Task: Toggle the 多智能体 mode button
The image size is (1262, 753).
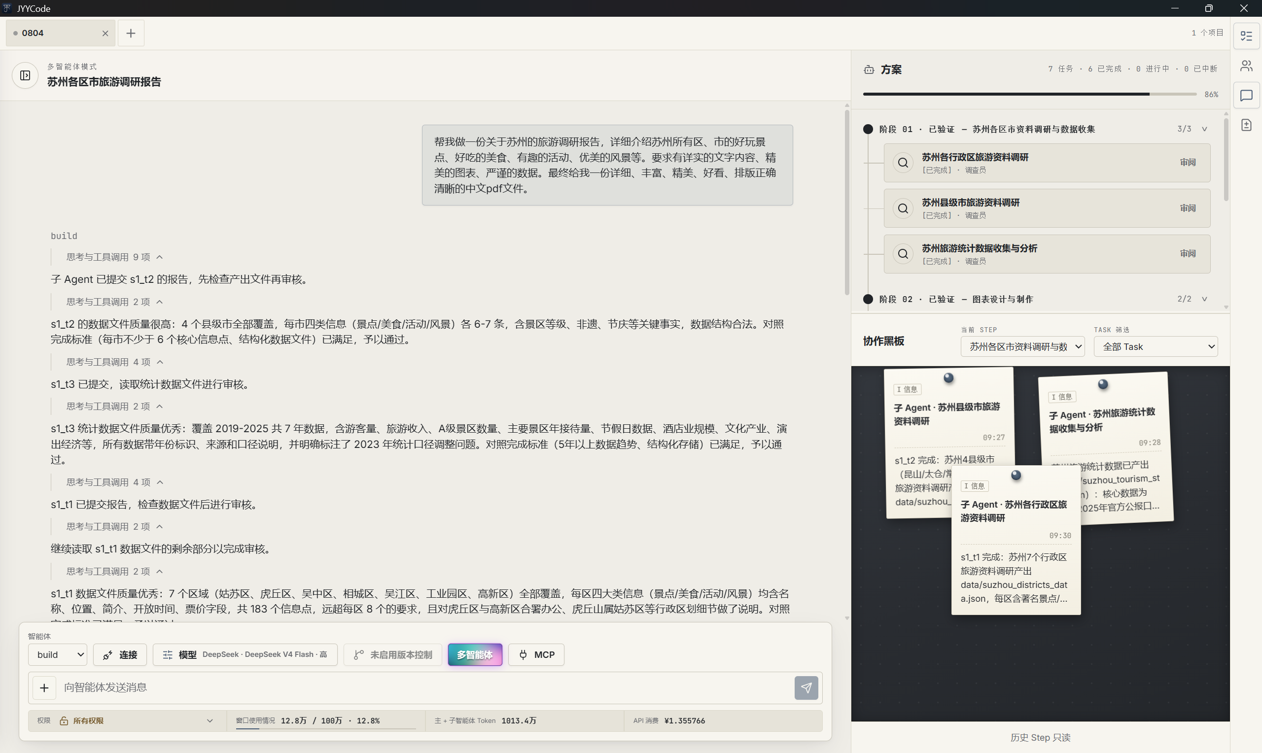Action: [474, 654]
